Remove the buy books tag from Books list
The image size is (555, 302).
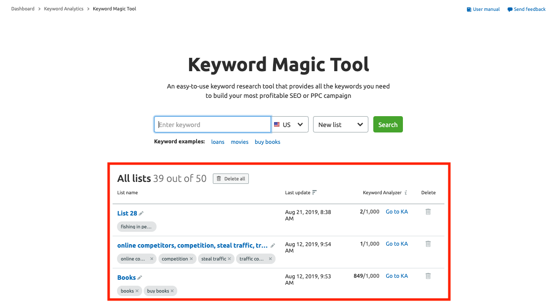tap(172, 291)
